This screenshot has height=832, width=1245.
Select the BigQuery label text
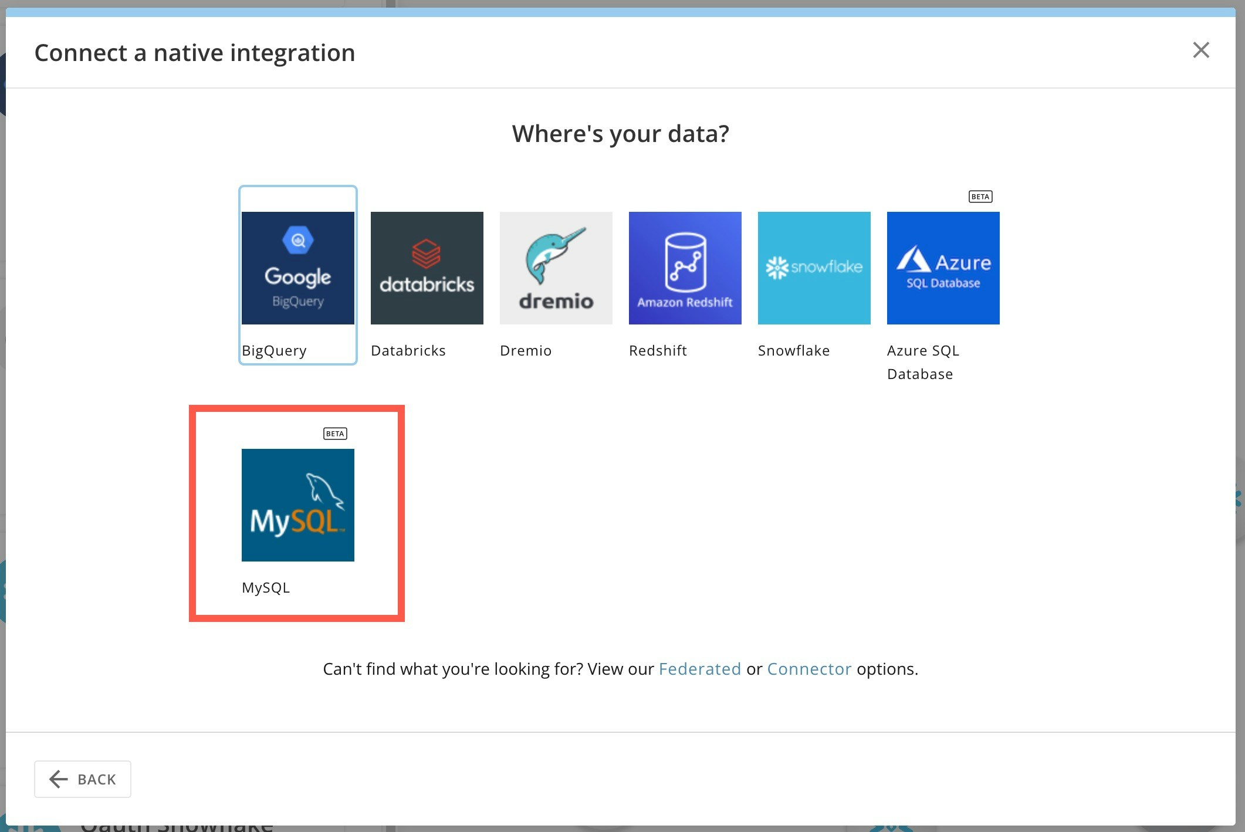[274, 350]
